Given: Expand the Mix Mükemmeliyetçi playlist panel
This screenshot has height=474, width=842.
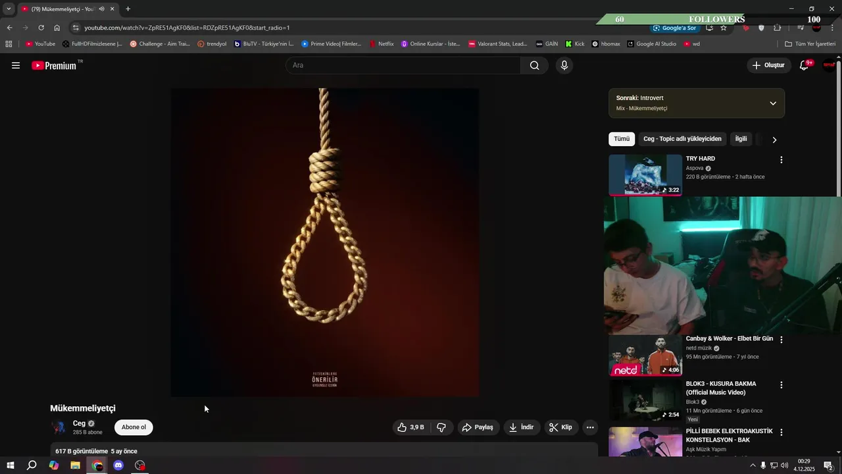Looking at the screenshot, I should [773, 103].
